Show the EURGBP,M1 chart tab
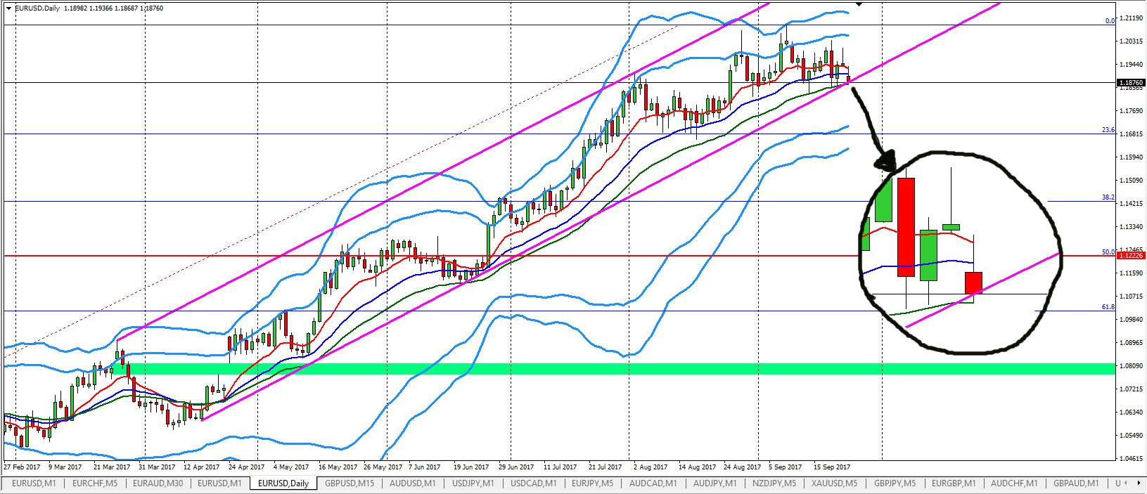Screen dimensions: 1147x494 pyautogui.click(x=954, y=483)
